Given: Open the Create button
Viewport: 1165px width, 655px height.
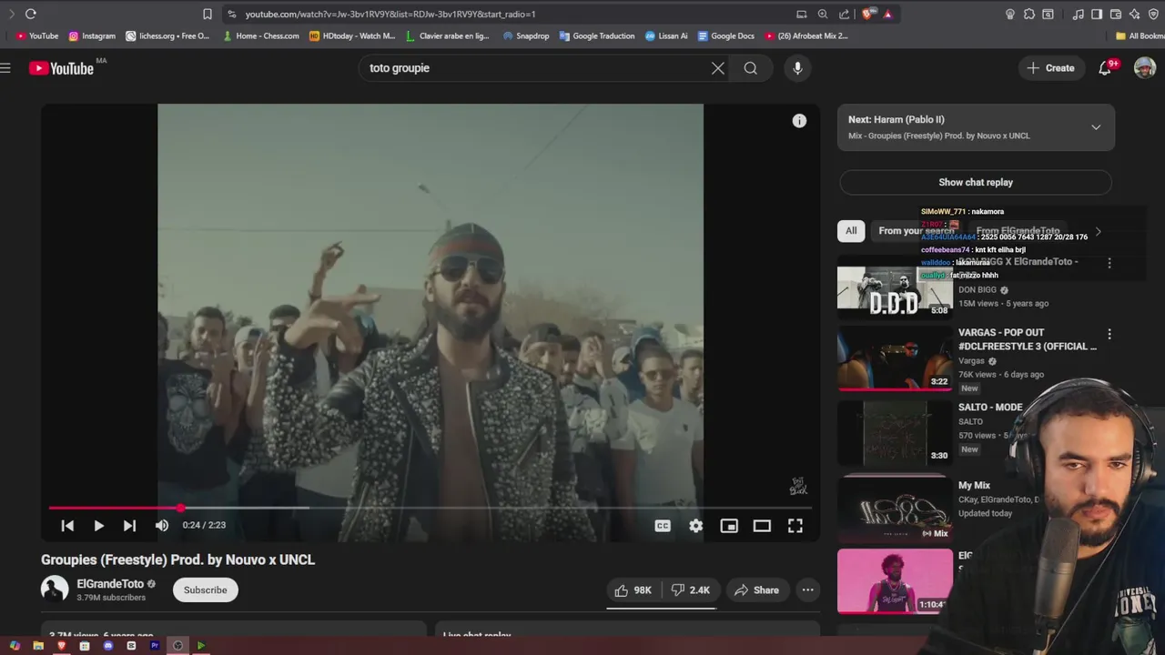Looking at the screenshot, I should (1050, 68).
